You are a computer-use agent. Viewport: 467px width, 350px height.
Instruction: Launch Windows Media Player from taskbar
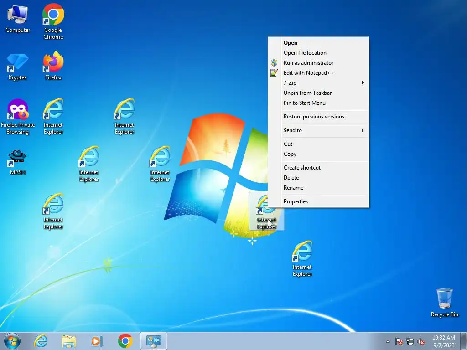coord(97,341)
